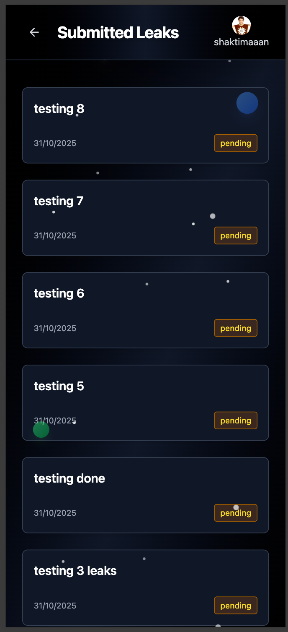Tap the back arrow icon

coord(34,32)
